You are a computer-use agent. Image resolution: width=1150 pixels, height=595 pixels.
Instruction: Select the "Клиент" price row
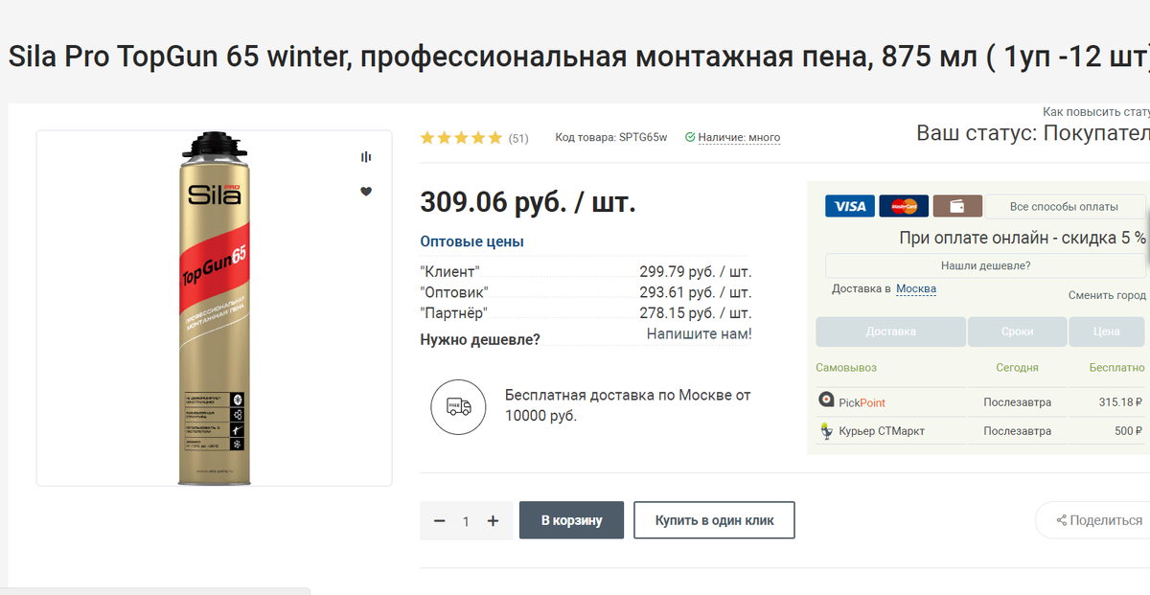pyautogui.click(x=586, y=271)
